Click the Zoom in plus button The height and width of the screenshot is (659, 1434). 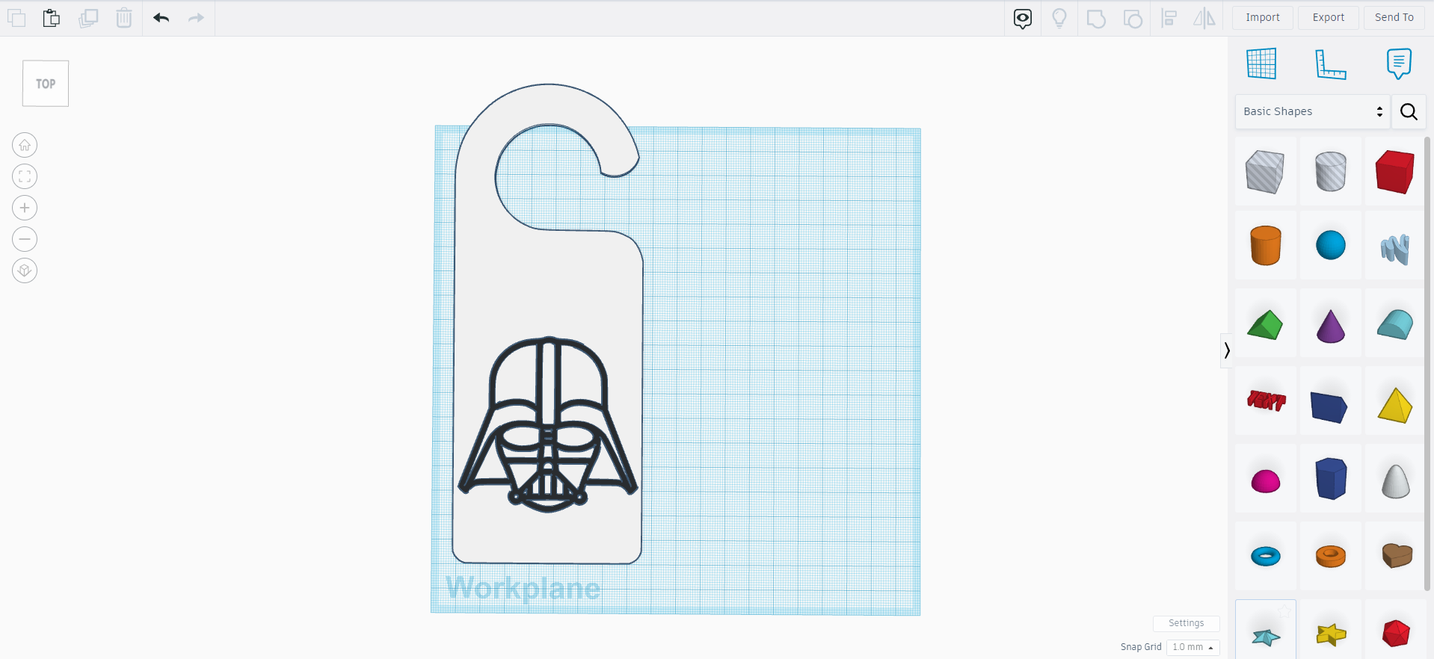coord(25,208)
